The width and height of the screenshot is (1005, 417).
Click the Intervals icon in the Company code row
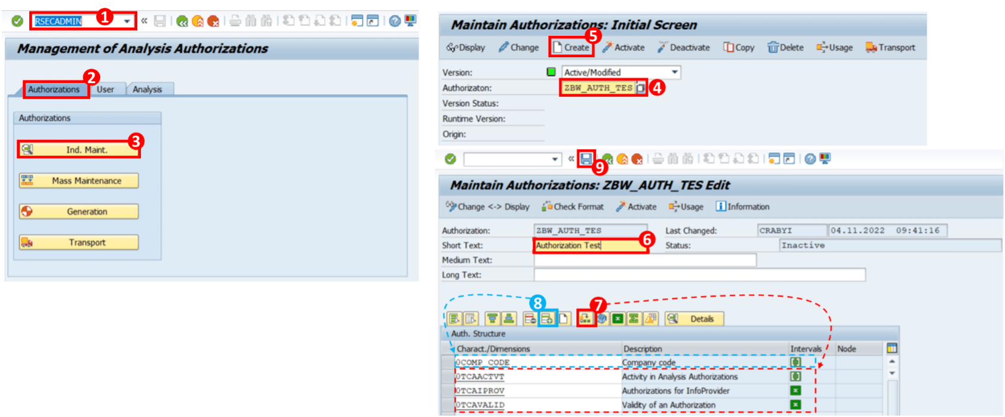pos(795,362)
